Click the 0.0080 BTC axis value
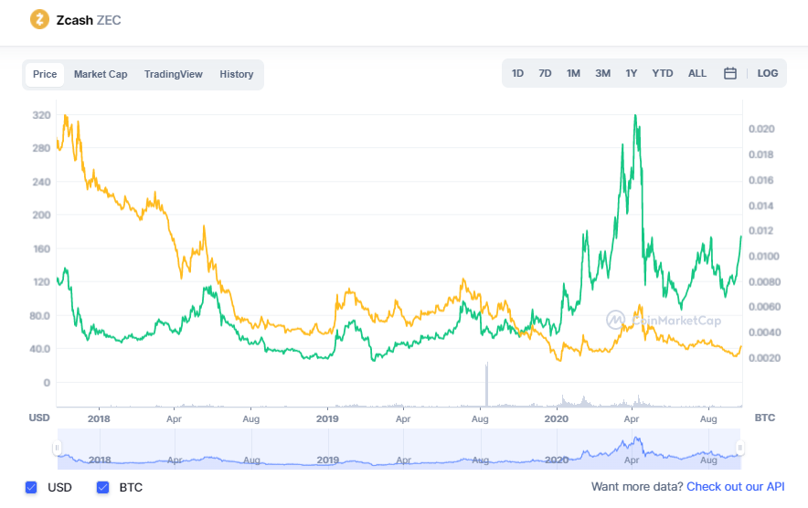The width and height of the screenshot is (808, 508). point(764,281)
